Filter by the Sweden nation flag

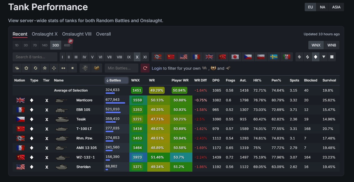pyautogui.click(x=274, y=57)
